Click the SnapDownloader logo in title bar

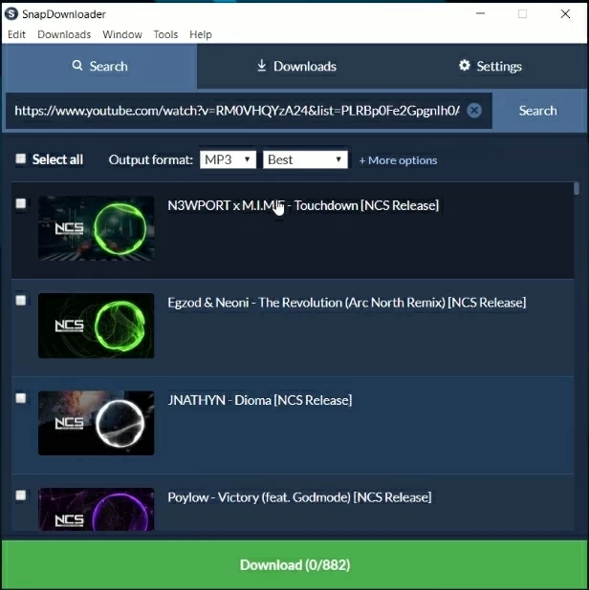point(11,14)
